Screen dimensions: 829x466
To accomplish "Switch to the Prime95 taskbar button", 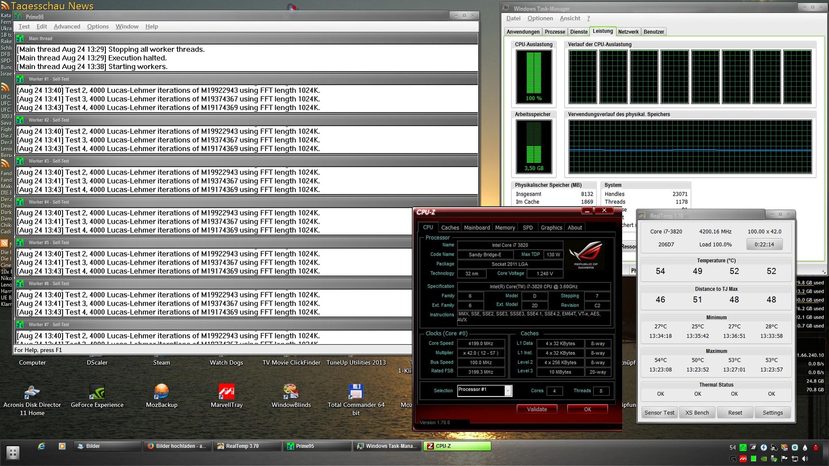I will [318, 446].
